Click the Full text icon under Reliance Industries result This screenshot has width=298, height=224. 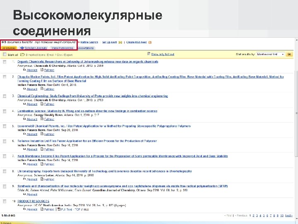coord(42,149)
